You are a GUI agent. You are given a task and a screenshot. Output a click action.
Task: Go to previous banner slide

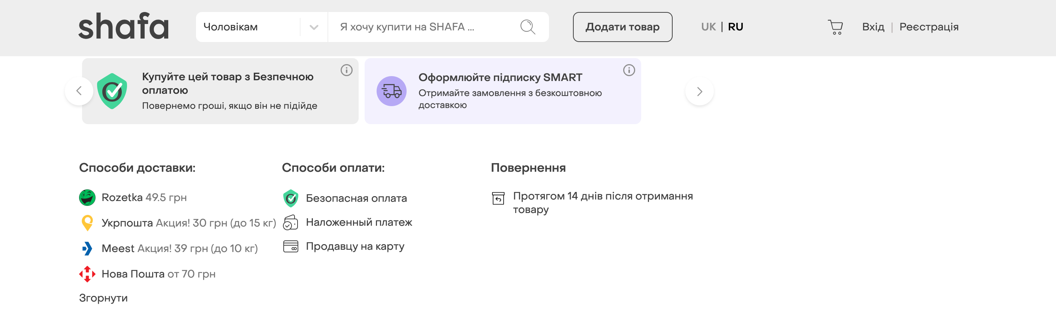click(79, 91)
